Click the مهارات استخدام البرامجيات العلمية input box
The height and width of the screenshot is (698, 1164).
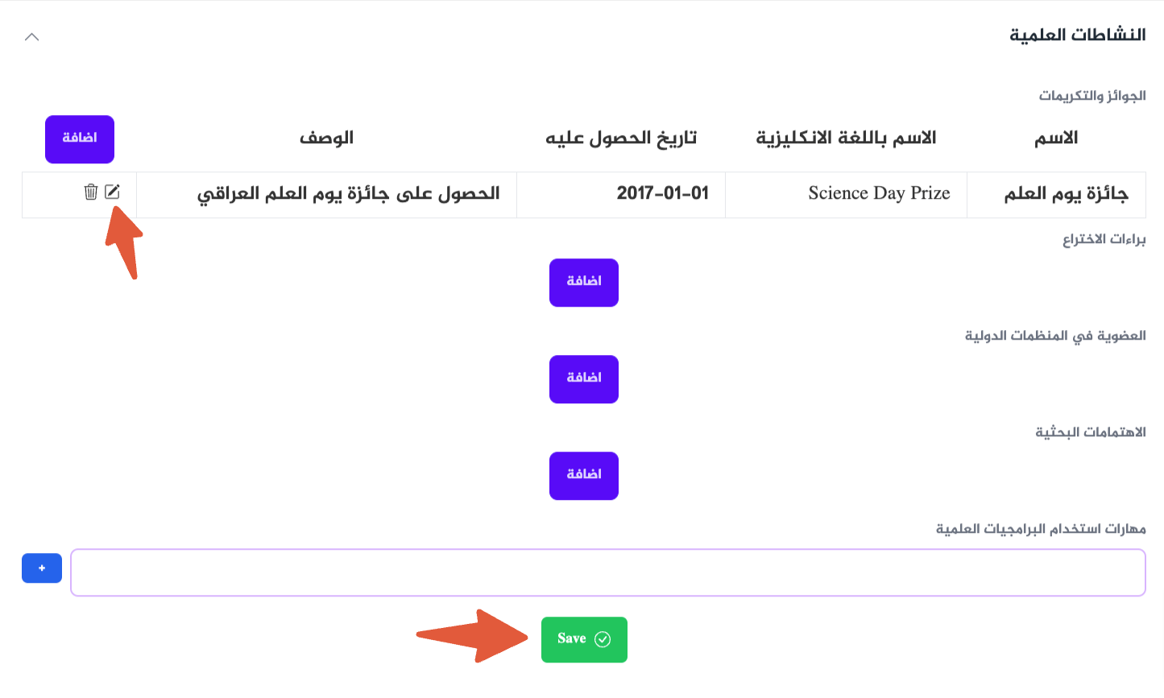pos(608,572)
